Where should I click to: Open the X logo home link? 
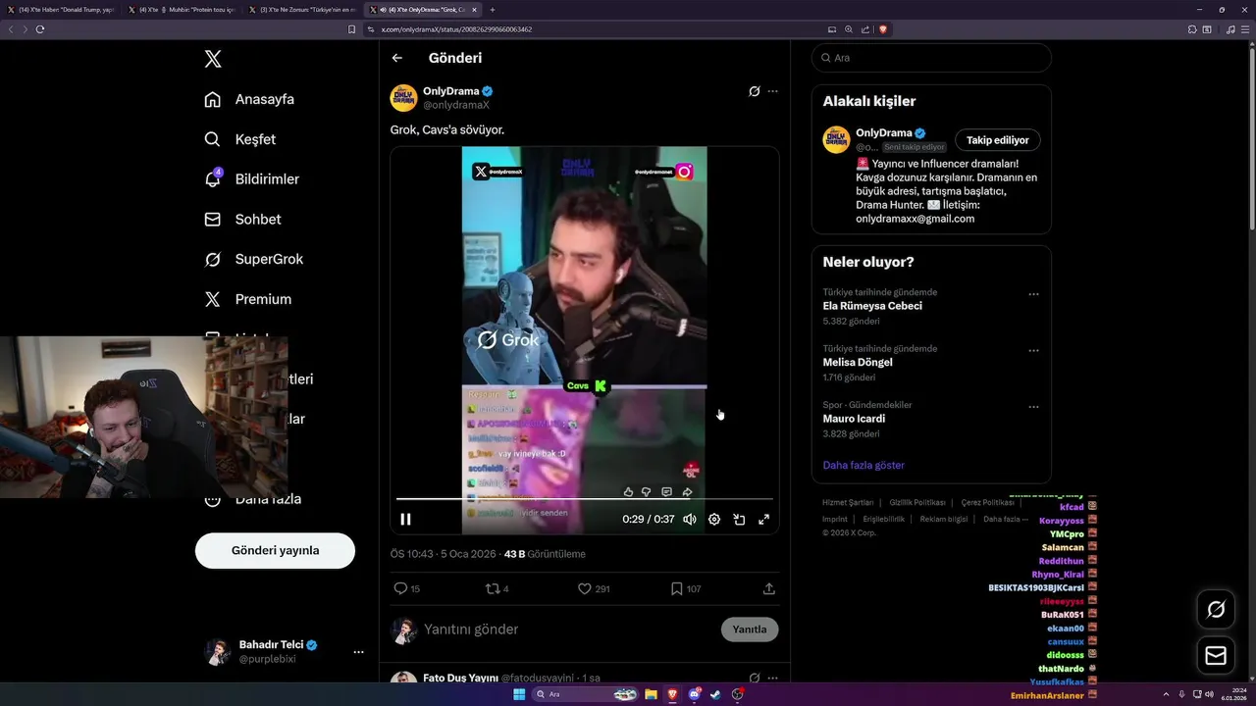213,59
